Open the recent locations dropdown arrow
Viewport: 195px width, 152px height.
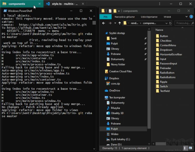(x=115, y=23)
